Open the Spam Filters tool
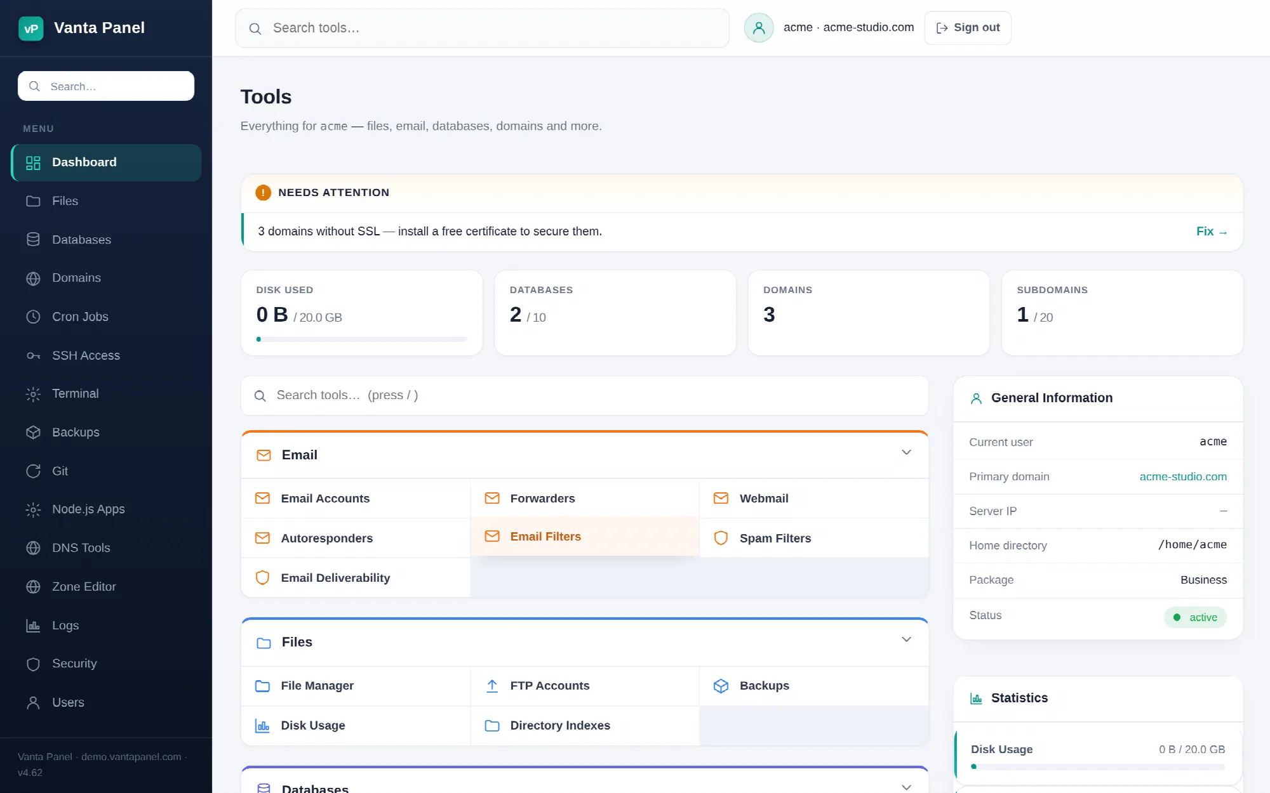1270x793 pixels. click(x=813, y=538)
